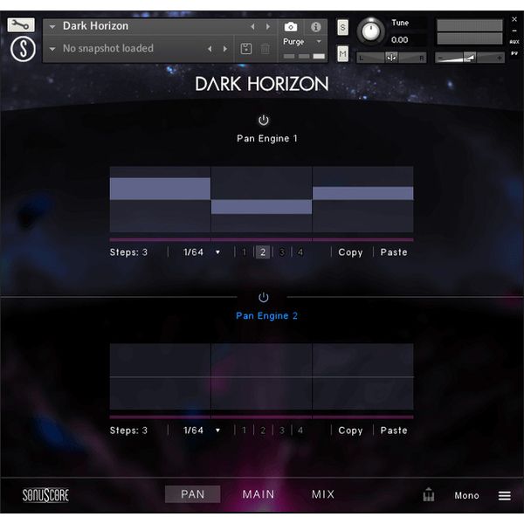524x524 pixels.
Task: Select pattern 2 in Pan Engine 2
Action: pyautogui.click(x=263, y=431)
